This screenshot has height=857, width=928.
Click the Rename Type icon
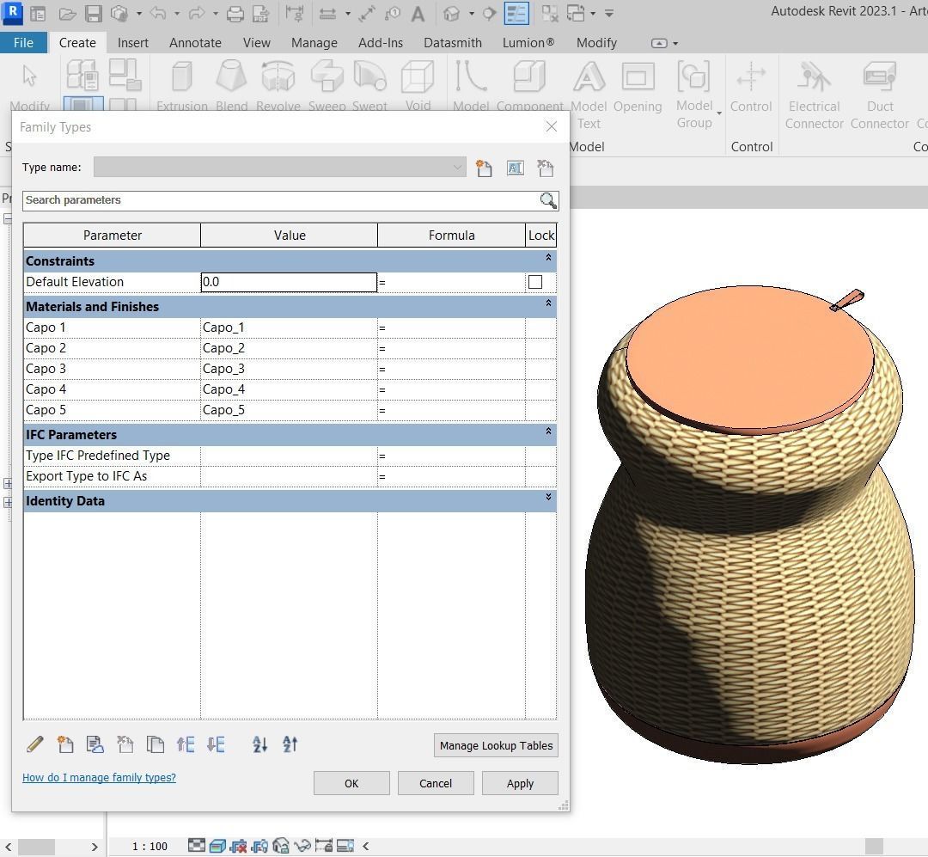coord(515,168)
